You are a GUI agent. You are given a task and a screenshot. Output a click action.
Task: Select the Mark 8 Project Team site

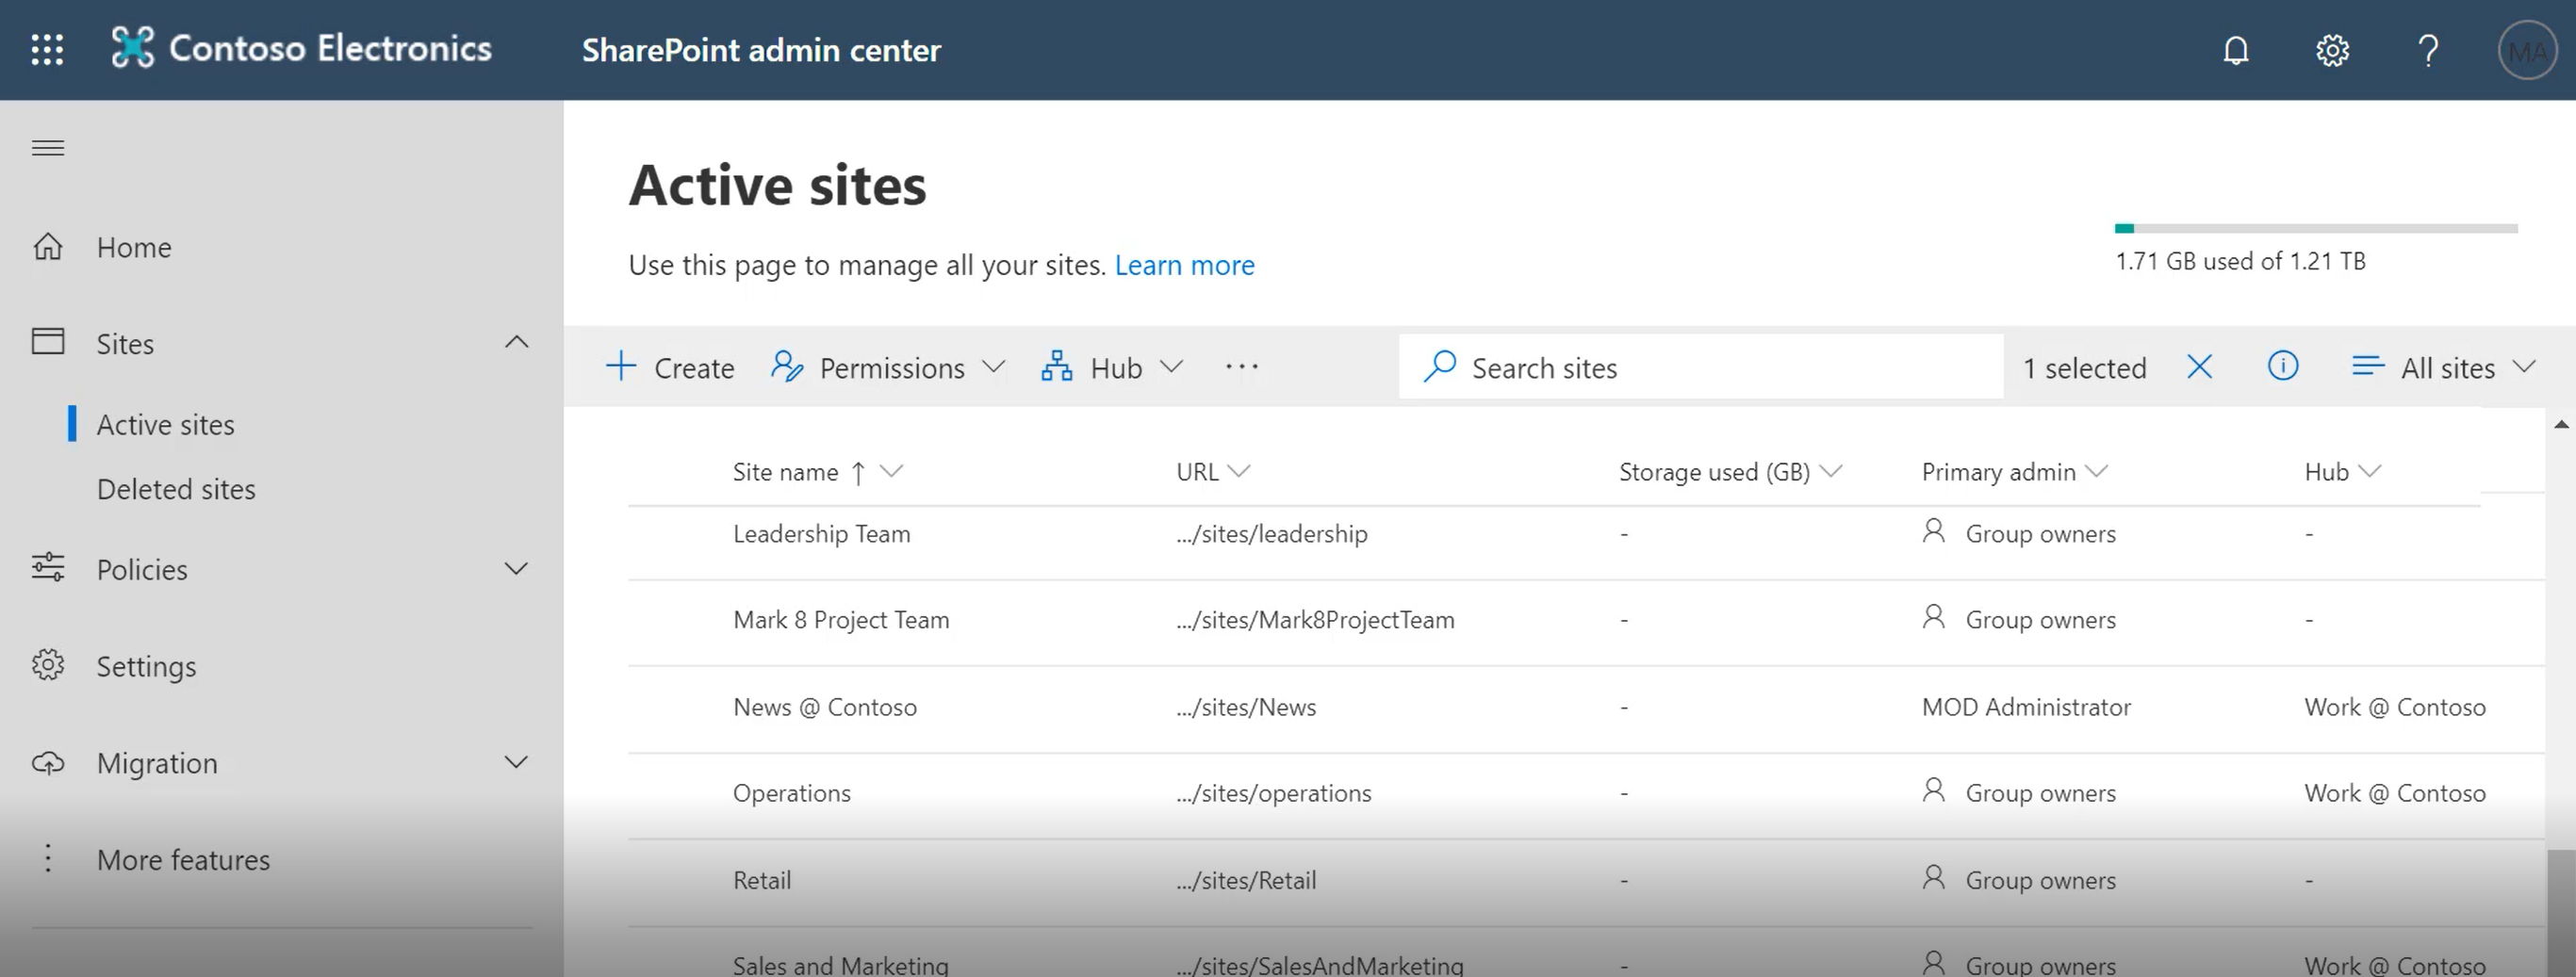pos(841,620)
